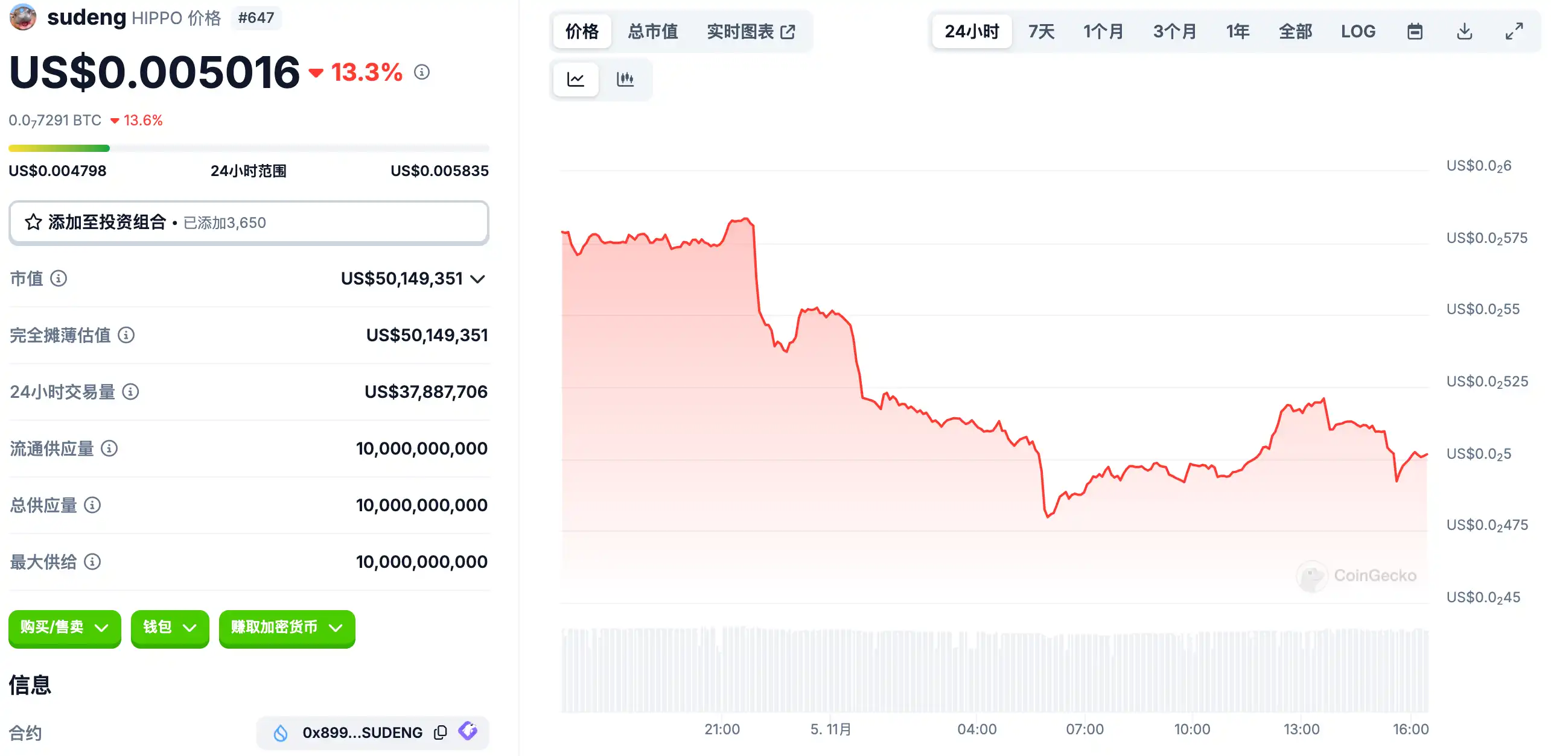Select the 7天 time range
Screen dimensions: 1551x756
[x=1041, y=31]
